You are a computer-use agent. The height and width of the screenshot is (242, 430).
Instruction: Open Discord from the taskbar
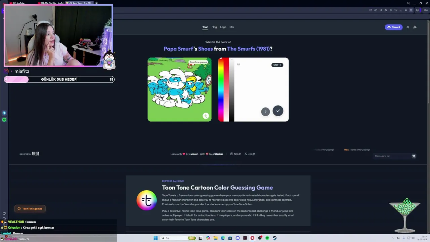(238, 238)
